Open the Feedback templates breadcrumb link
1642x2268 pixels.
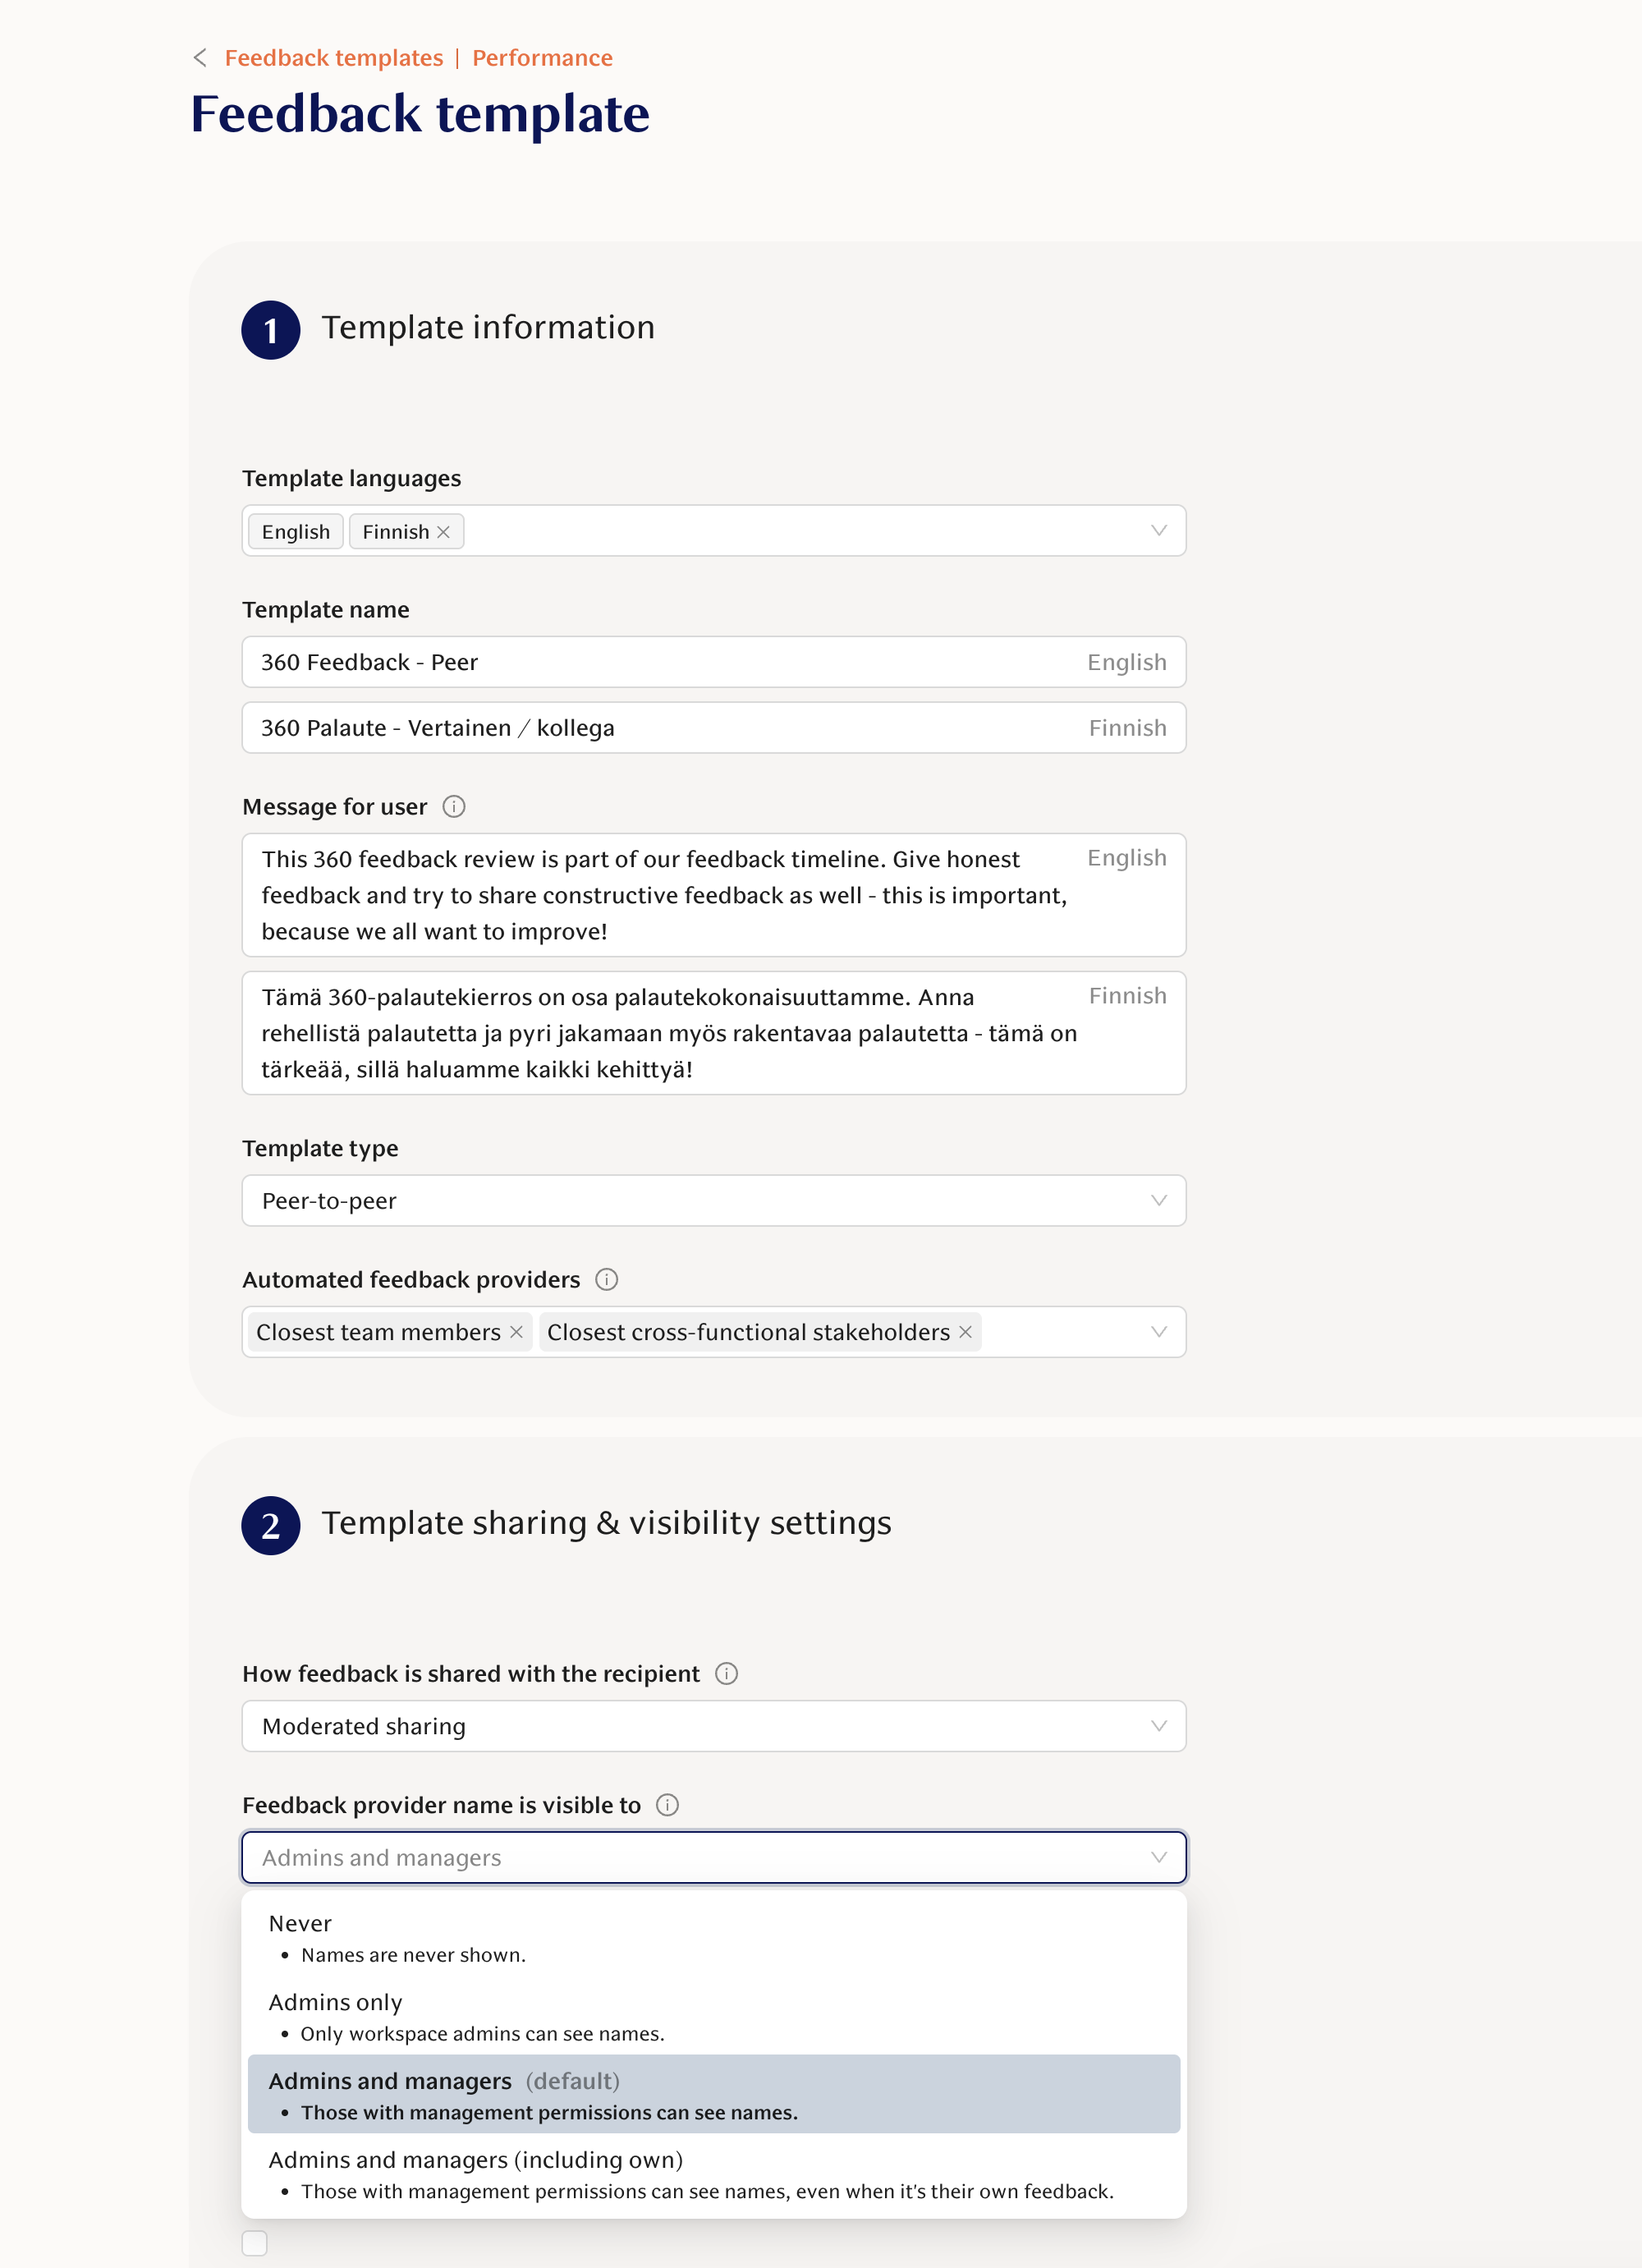(334, 57)
